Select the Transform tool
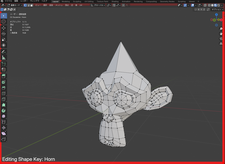The height and width of the screenshot is (164, 225). [x=4, y=45]
